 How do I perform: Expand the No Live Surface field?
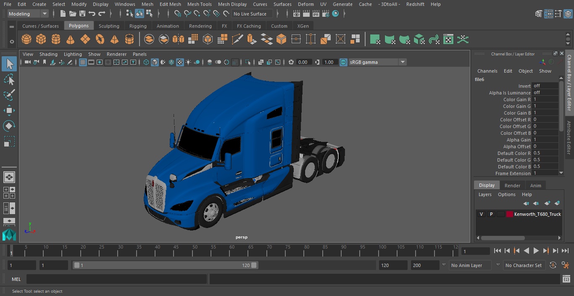tap(253, 14)
